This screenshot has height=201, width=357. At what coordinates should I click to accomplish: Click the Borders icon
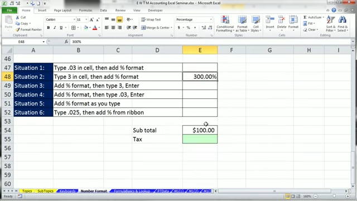(x=73, y=27)
